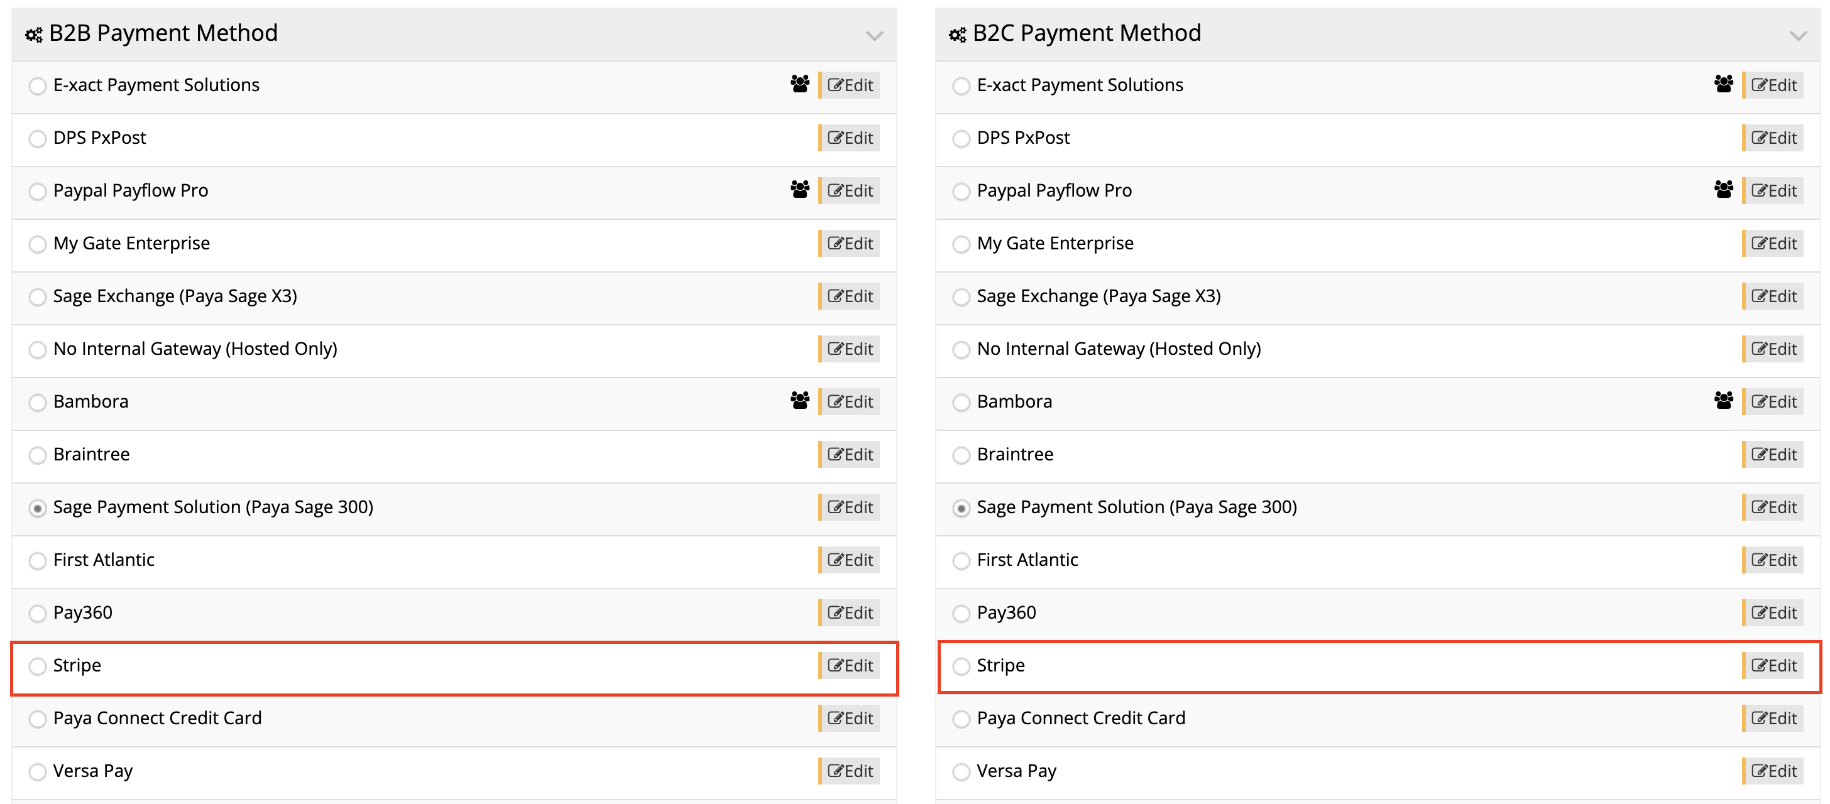Edit B2B Braintree settings
1830x804 pixels.
point(850,455)
